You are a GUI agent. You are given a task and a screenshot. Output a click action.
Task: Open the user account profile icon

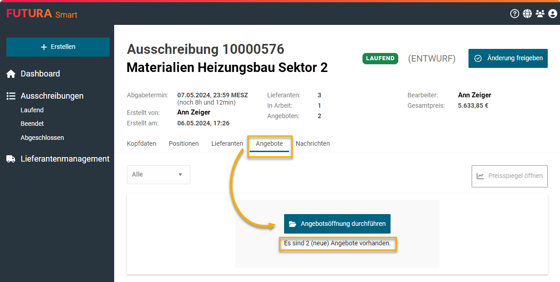pos(552,14)
